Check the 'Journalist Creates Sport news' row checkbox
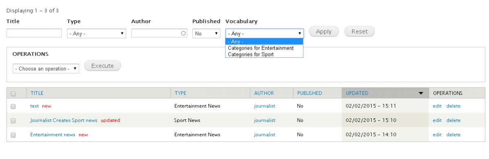Screen dimensions: 489x159 point(13,121)
